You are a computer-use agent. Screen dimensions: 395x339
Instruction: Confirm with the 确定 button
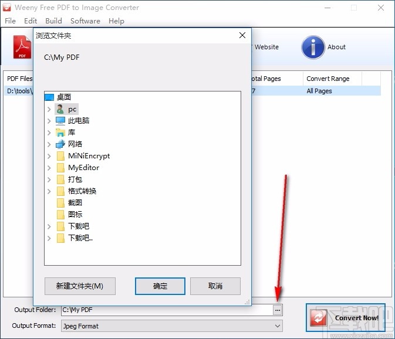[x=160, y=286]
